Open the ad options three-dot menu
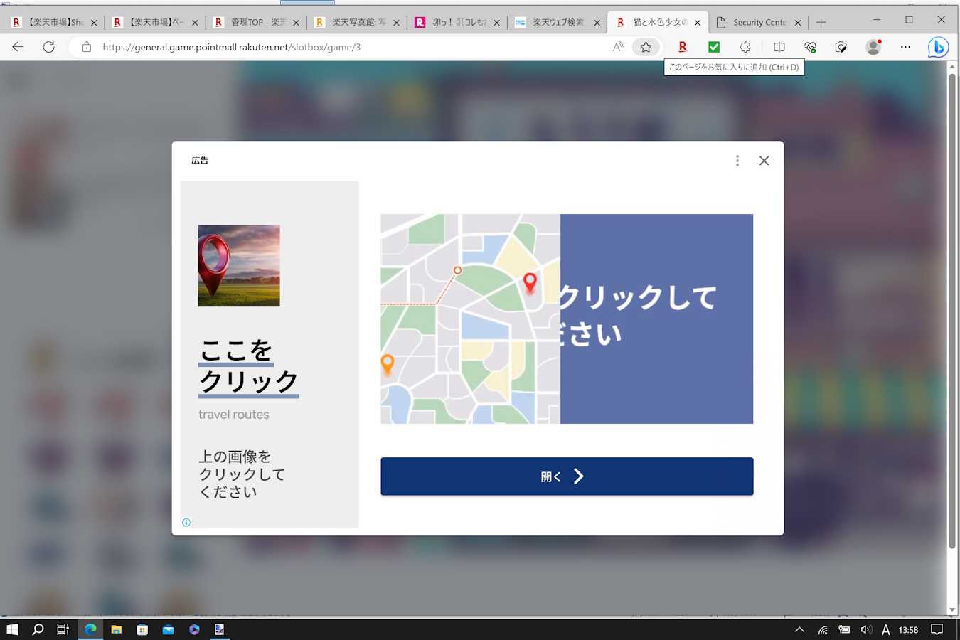This screenshot has width=960, height=640. [737, 161]
